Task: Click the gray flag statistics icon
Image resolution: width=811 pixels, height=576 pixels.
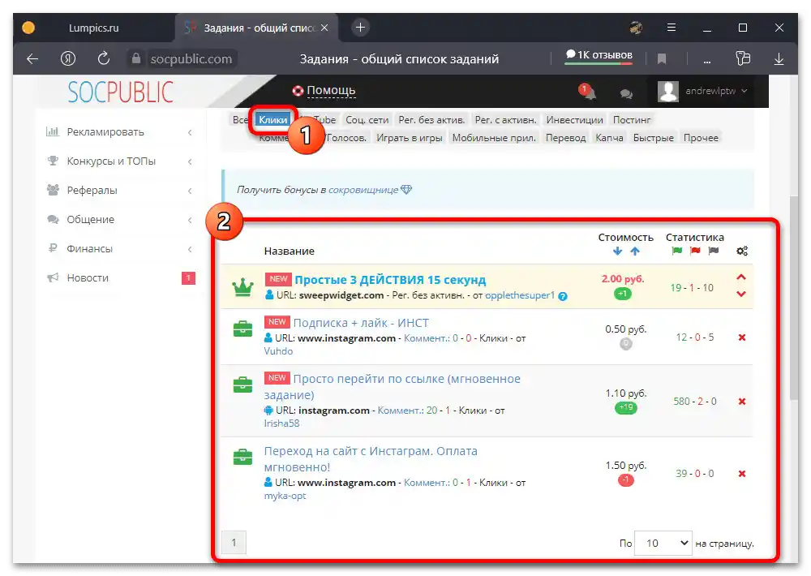Action: coord(713,251)
